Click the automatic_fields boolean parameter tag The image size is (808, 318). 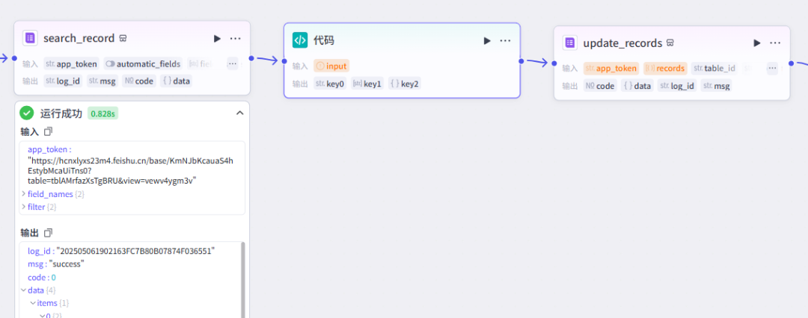tap(143, 63)
